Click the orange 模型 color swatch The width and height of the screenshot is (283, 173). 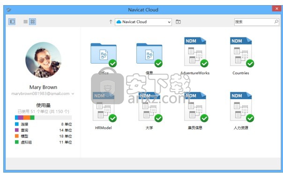[17, 136]
